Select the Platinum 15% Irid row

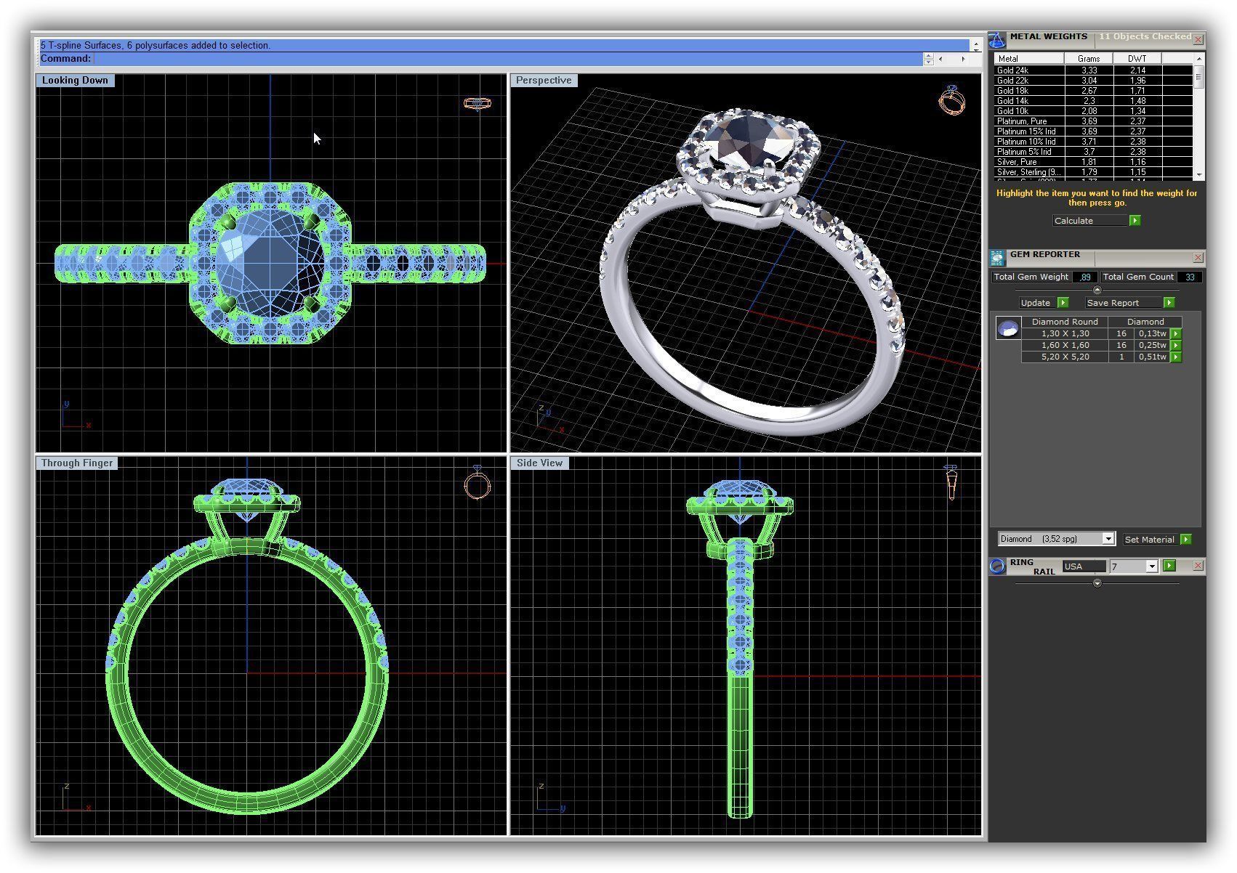pos(1093,131)
